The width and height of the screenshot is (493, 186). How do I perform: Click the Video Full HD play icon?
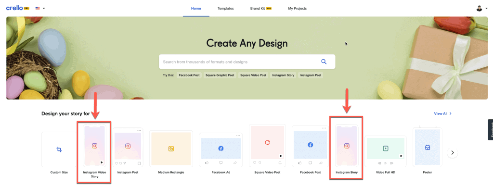coord(386,149)
